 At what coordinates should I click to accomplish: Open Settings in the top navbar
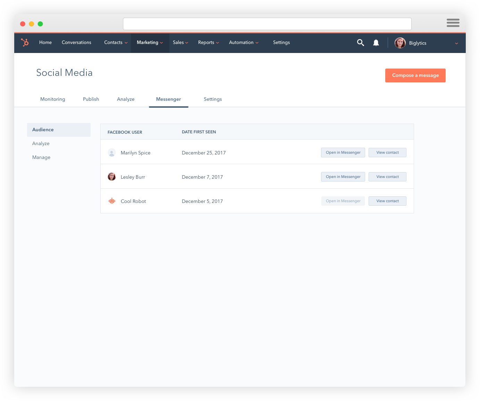pos(281,42)
